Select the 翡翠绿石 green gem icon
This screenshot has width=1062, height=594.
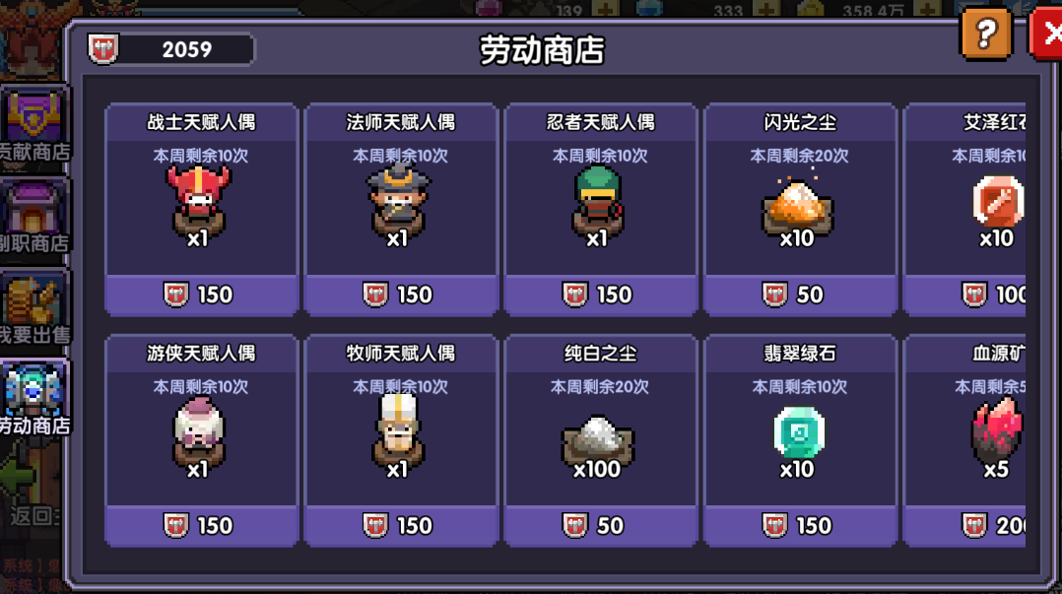pyautogui.click(x=799, y=432)
